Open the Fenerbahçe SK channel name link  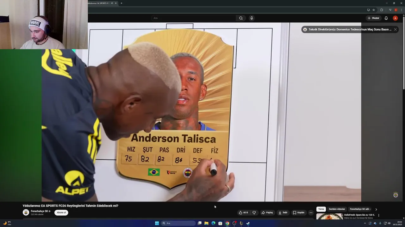pyautogui.click(x=39, y=211)
